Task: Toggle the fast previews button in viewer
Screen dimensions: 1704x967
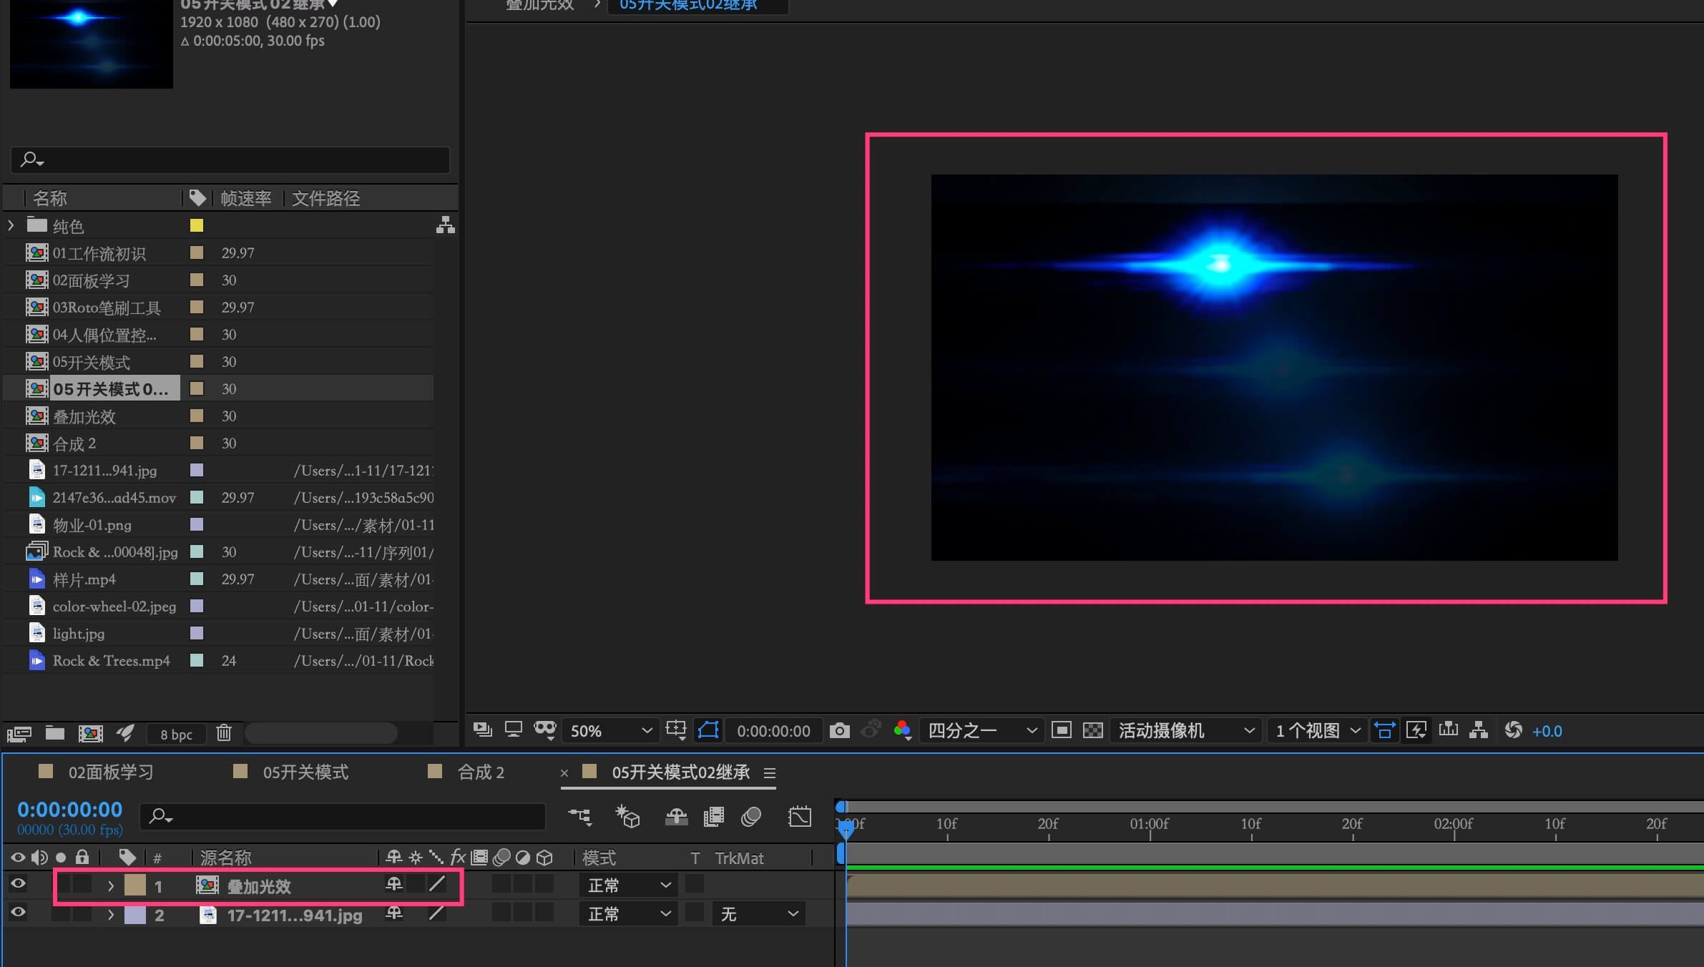Action: point(1416,730)
